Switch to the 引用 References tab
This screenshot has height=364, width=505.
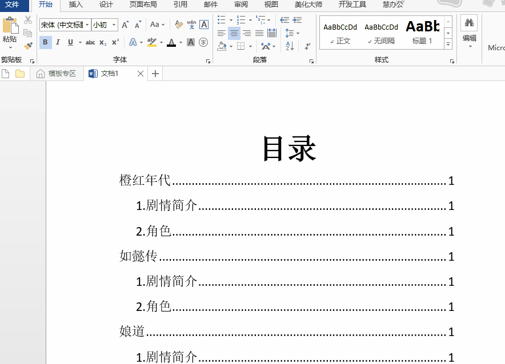tap(181, 5)
